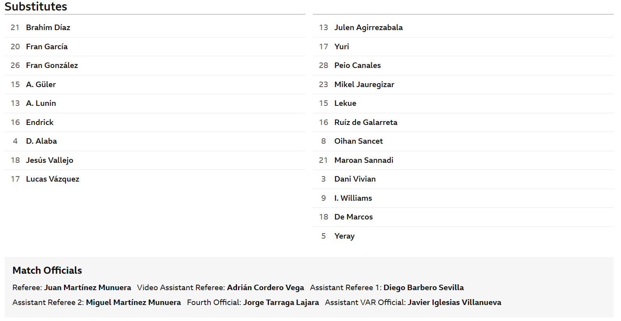This screenshot has width=621, height=321.
Task: Open Fran García player row
Action: [x=155, y=47]
